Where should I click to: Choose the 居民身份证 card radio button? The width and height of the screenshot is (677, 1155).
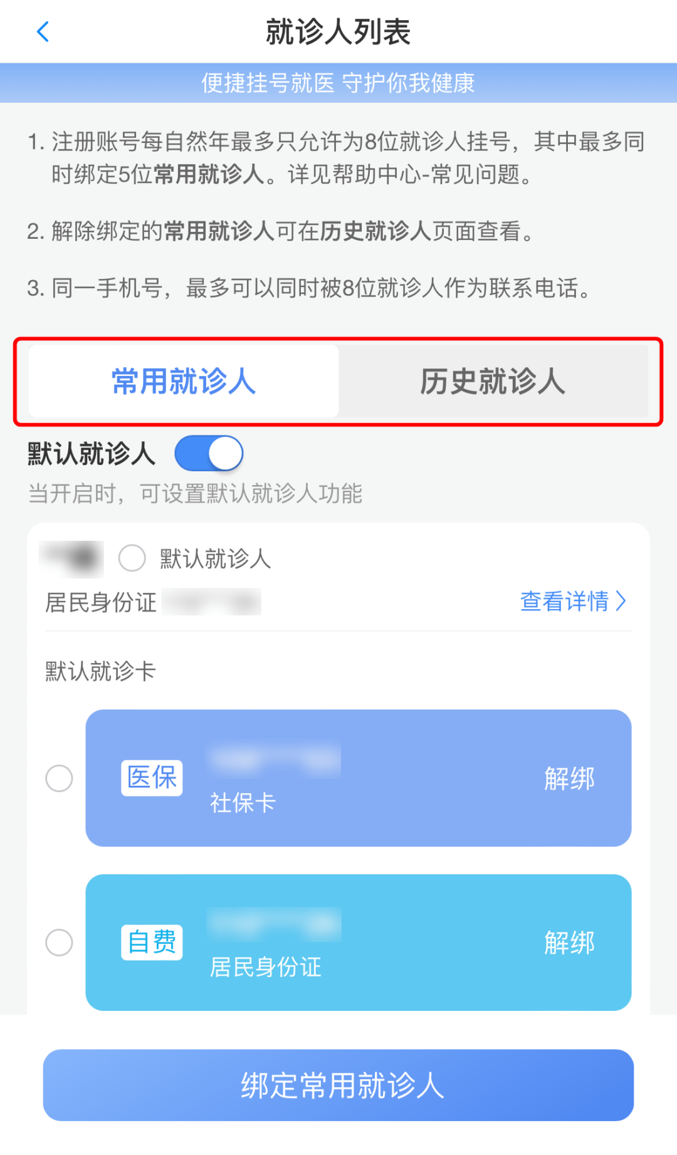(x=60, y=942)
